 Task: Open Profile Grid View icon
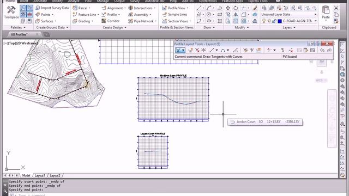tap(312, 50)
